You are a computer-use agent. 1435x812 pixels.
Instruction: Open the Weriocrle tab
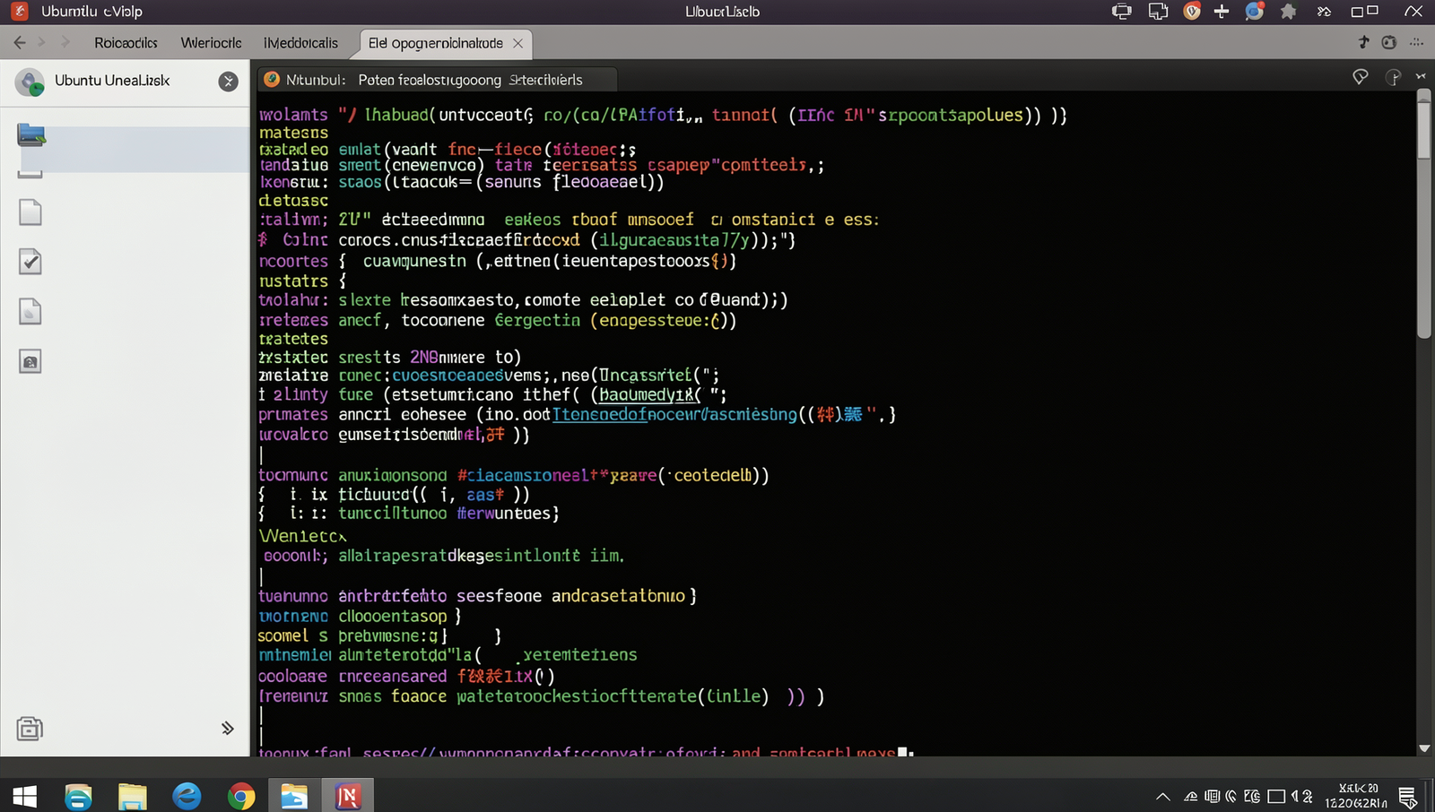(x=211, y=43)
